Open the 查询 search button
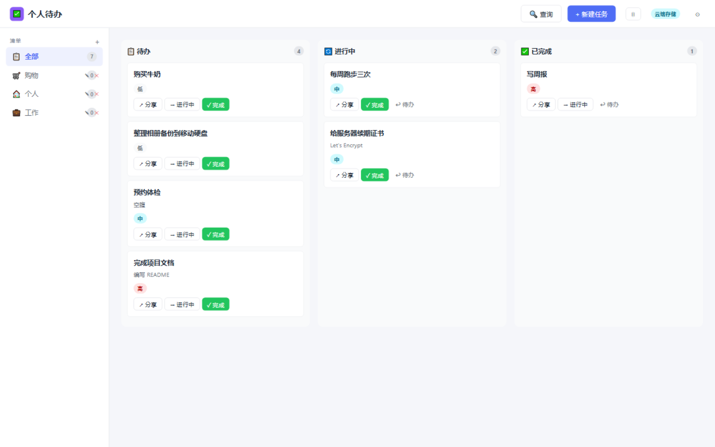Viewport: 715px width, 447px height. point(541,14)
